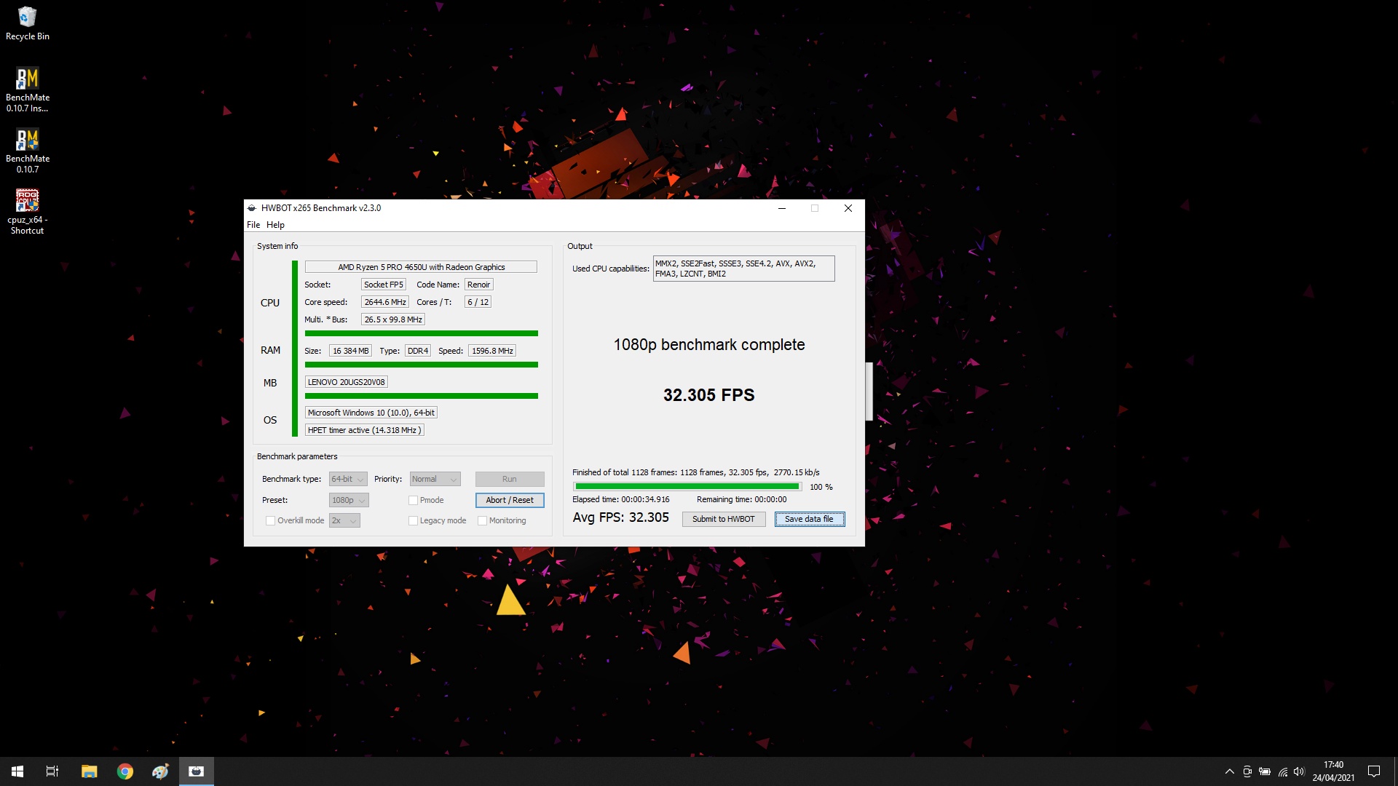Open the Benchmark type 64-bit dropdown
This screenshot has width=1398, height=786.
[348, 480]
